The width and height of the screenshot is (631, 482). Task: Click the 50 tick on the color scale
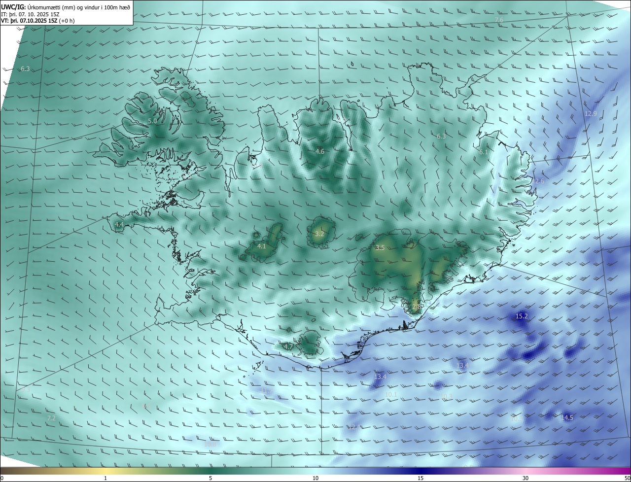point(627,478)
